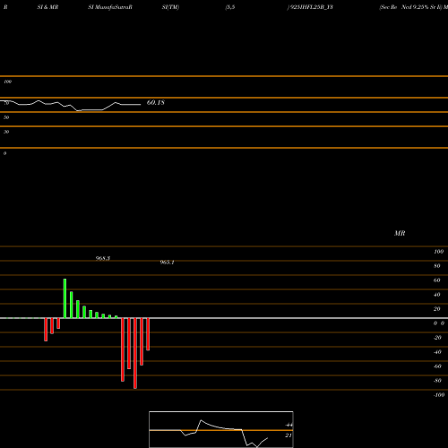Click the MR axis -40 label

click(437, 352)
